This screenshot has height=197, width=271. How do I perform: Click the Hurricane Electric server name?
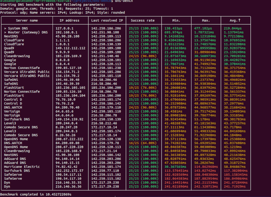coord(21,167)
